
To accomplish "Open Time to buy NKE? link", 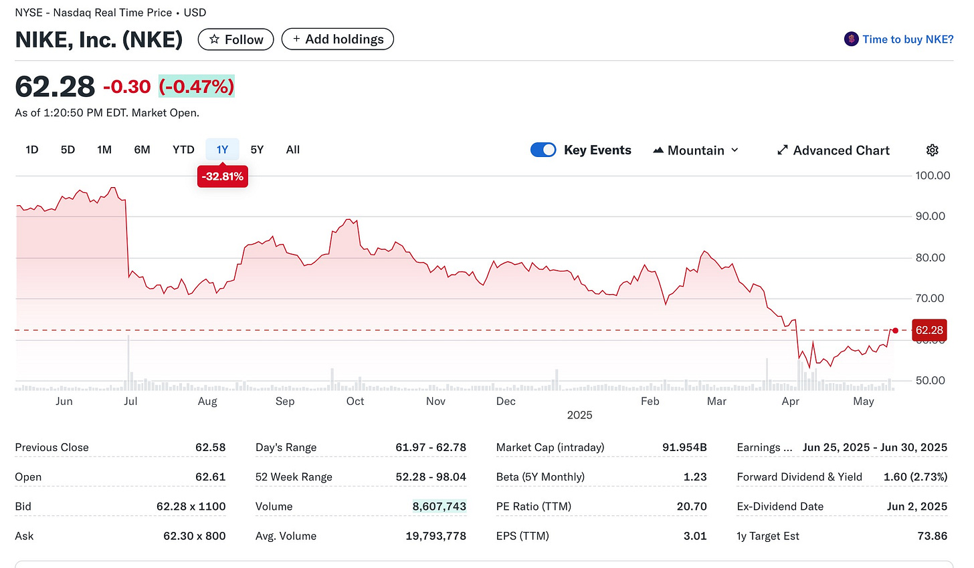I will tap(908, 39).
